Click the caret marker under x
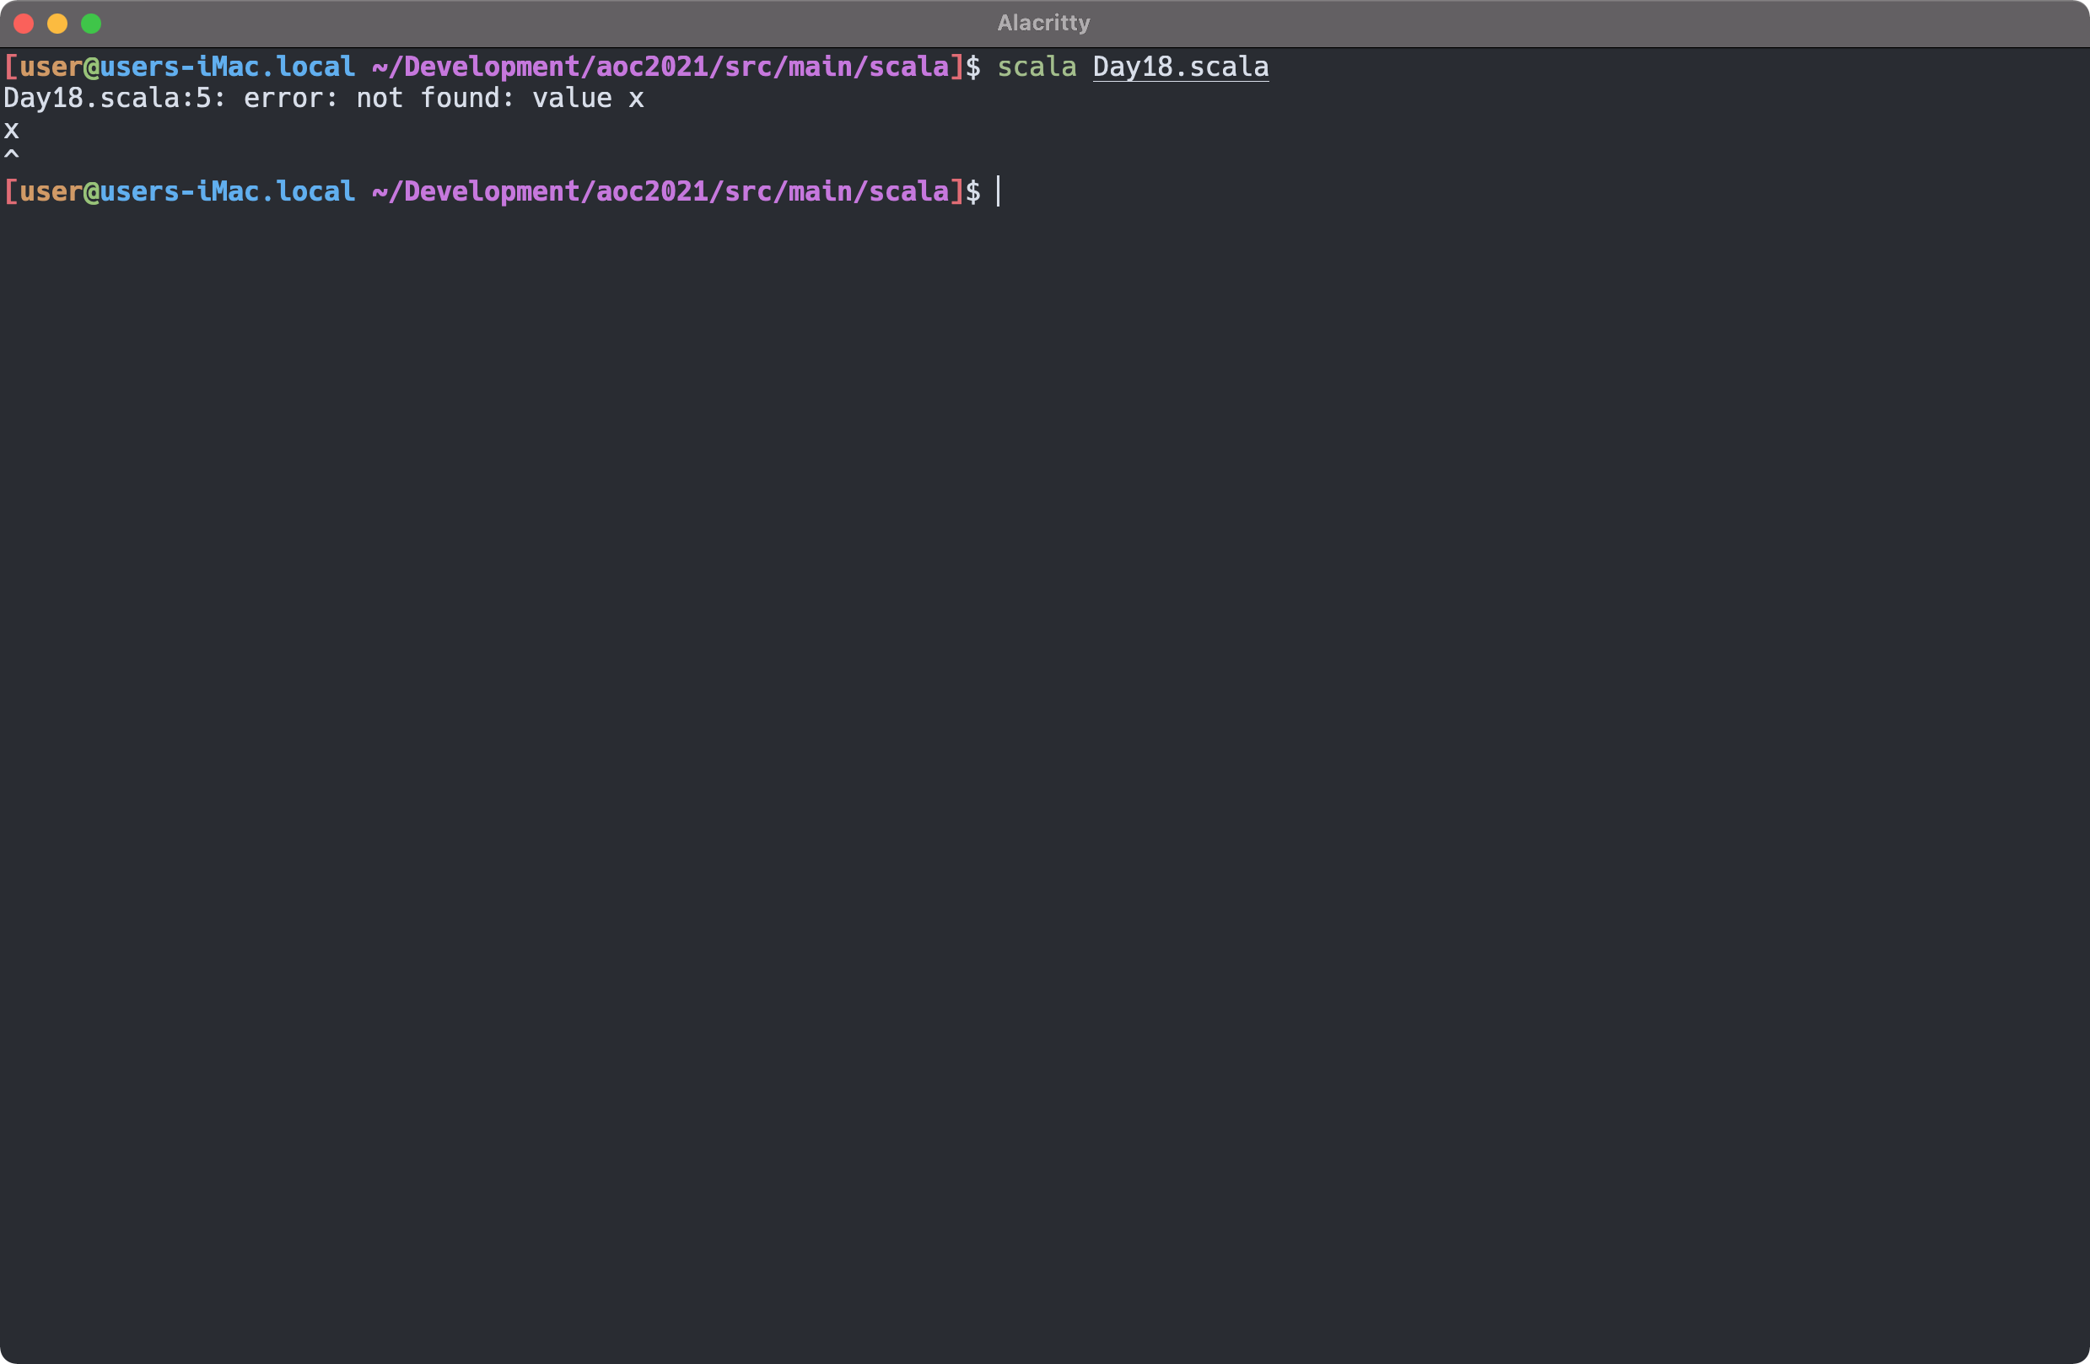Image resolution: width=2090 pixels, height=1364 pixels. 12,153
